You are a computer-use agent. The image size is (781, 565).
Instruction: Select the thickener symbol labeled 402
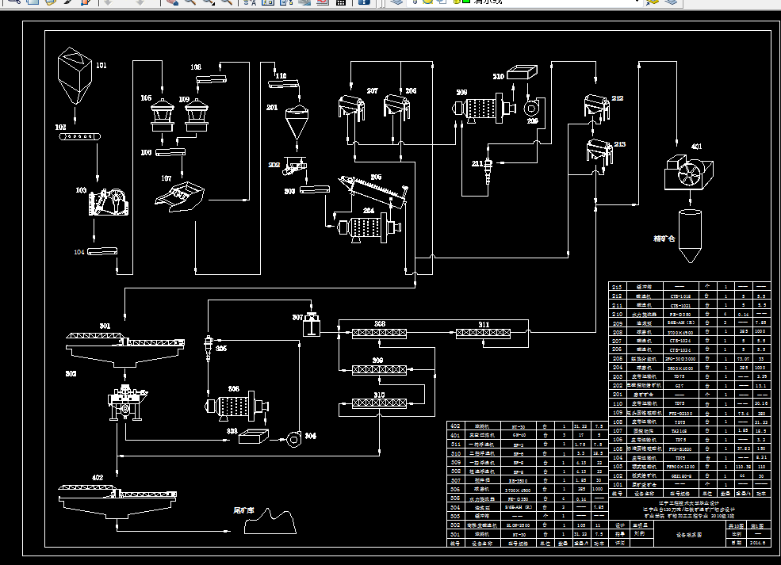coord(117,500)
